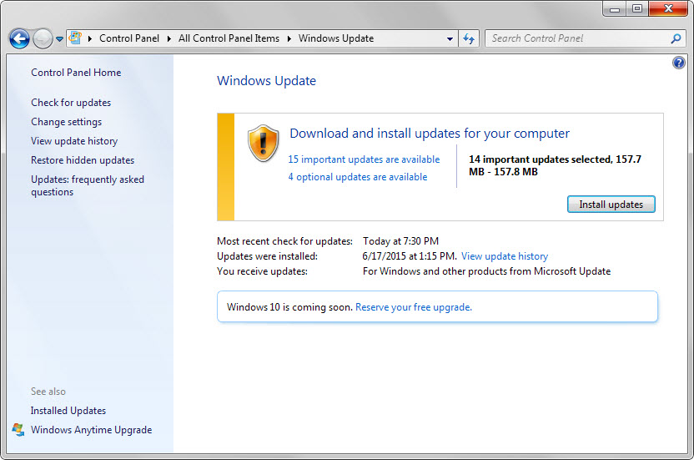Viewport: 694px width, 460px height.
Task: Click the Control Panel icon in address bar
Action: pos(76,38)
